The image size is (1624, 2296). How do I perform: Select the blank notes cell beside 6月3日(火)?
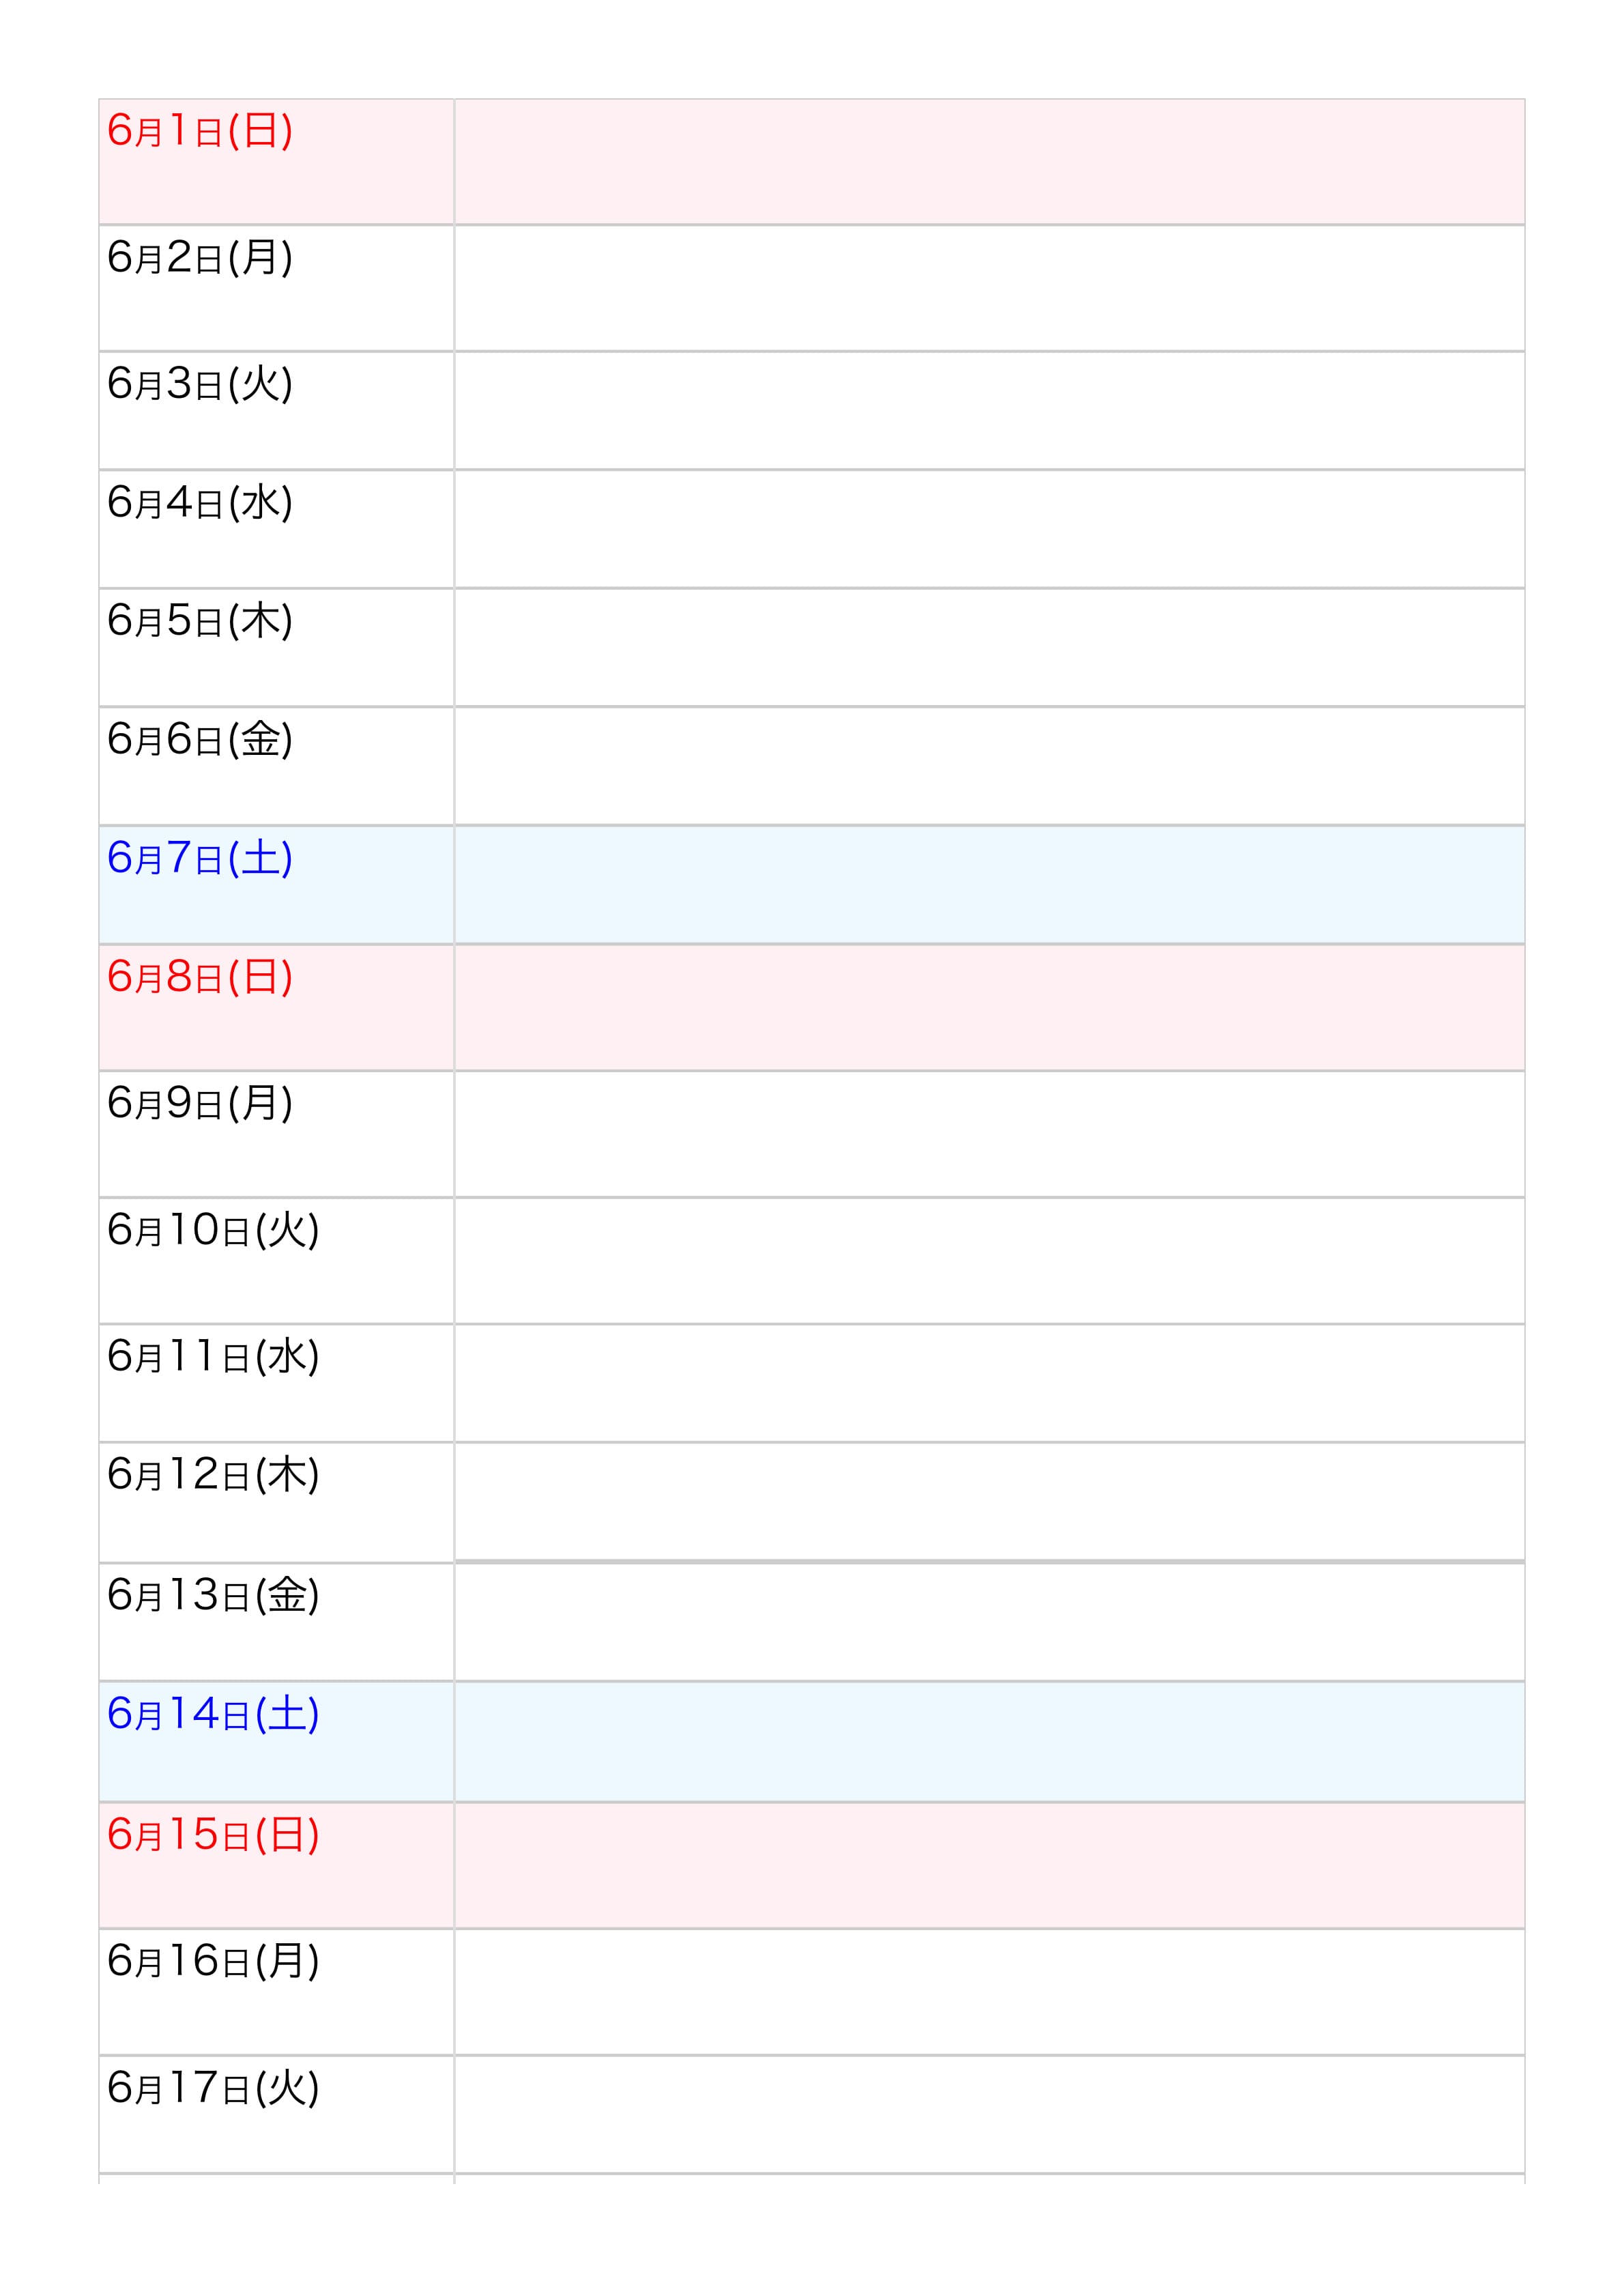989,410
